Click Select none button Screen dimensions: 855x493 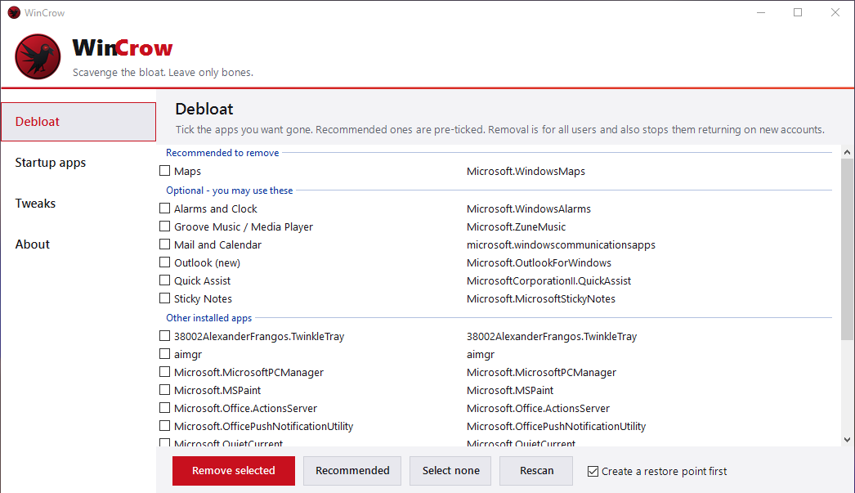click(x=450, y=471)
